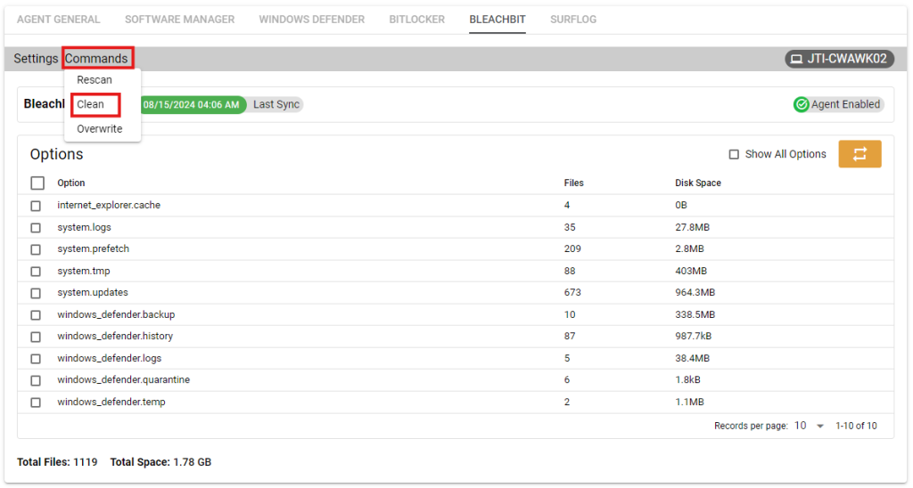Select Rescan in the Commands menu
The width and height of the screenshot is (913, 488).
coord(95,80)
